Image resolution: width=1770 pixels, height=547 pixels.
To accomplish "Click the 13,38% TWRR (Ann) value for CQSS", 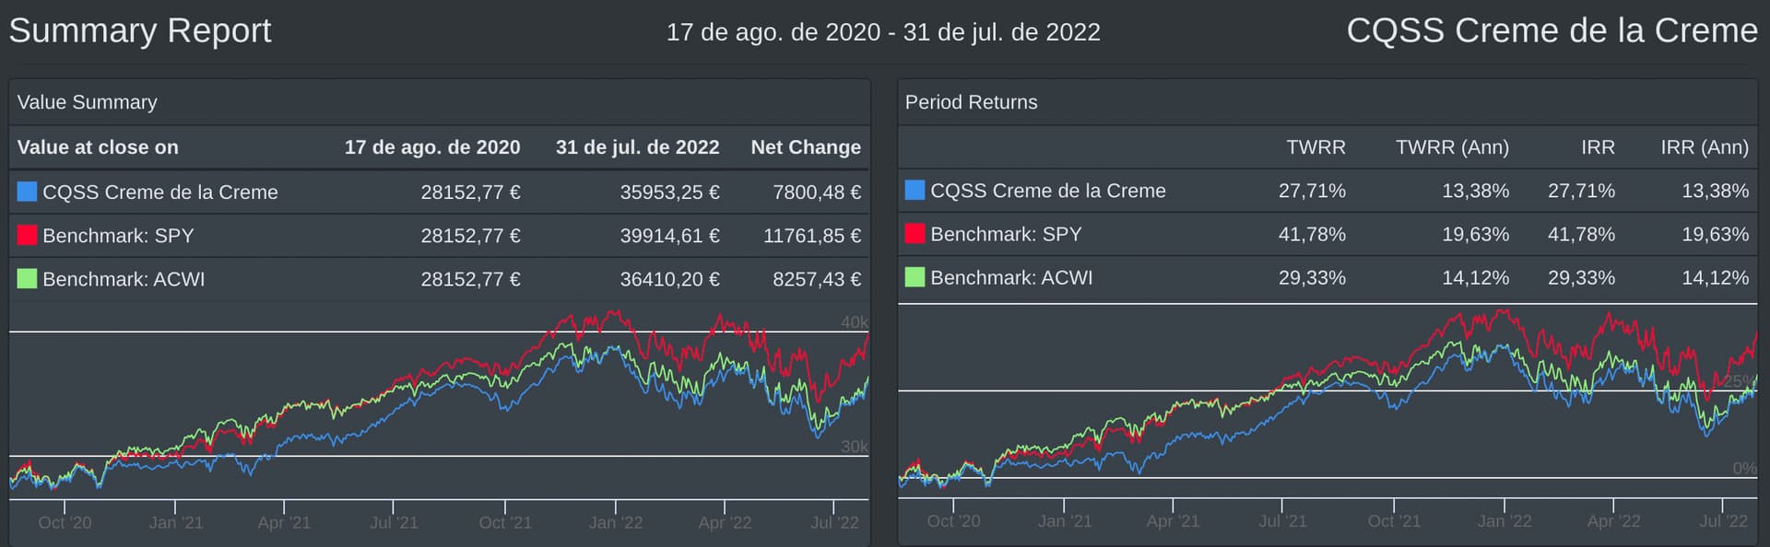I will click(1476, 191).
